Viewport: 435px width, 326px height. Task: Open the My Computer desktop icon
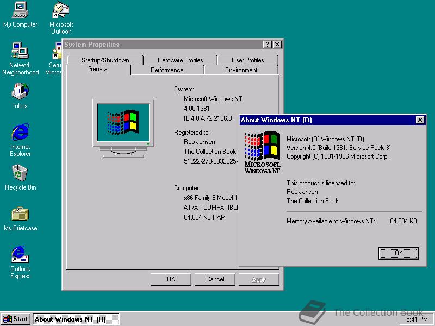tap(20, 15)
